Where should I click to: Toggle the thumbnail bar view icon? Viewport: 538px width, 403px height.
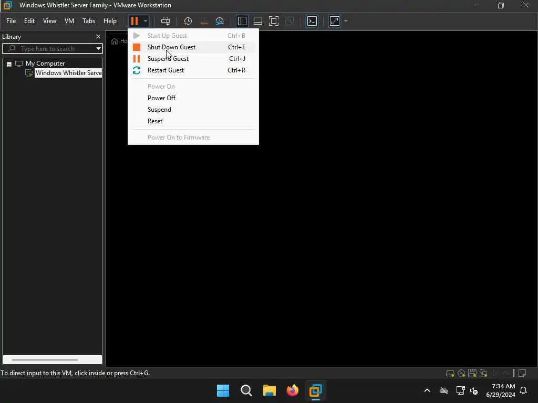[x=257, y=21]
